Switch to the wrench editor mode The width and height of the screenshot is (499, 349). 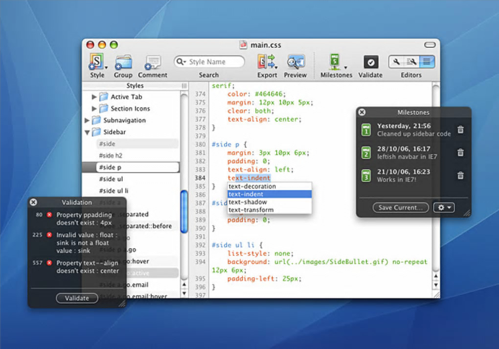(x=396, y=62)
